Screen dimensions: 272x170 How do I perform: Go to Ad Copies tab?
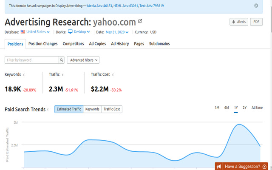(97, 44)
